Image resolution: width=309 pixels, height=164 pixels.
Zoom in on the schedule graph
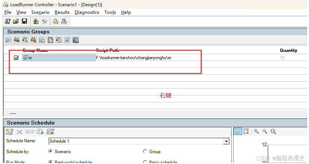256,131
